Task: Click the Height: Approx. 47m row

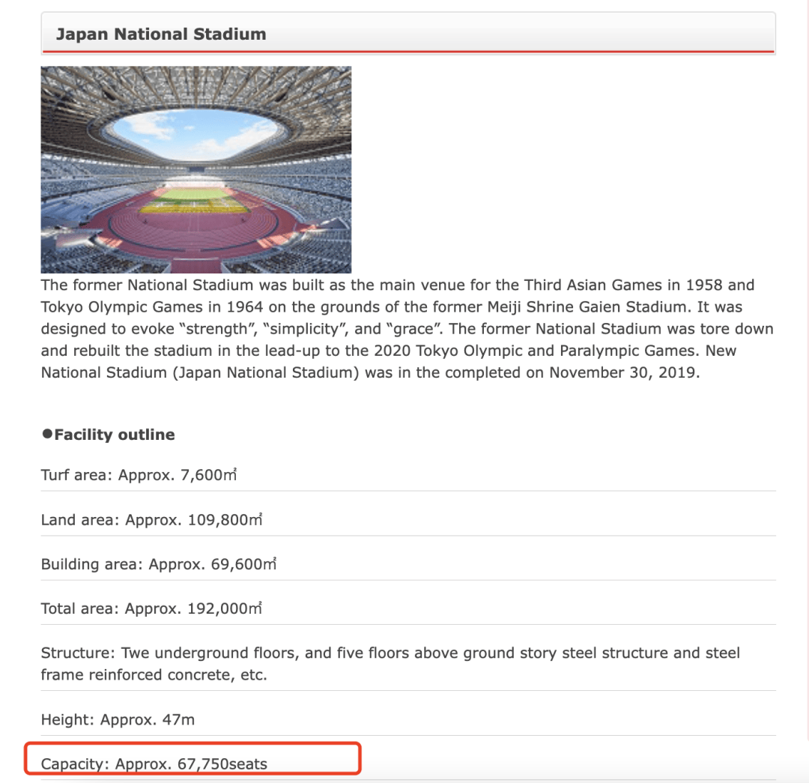Action: point(118,719)
